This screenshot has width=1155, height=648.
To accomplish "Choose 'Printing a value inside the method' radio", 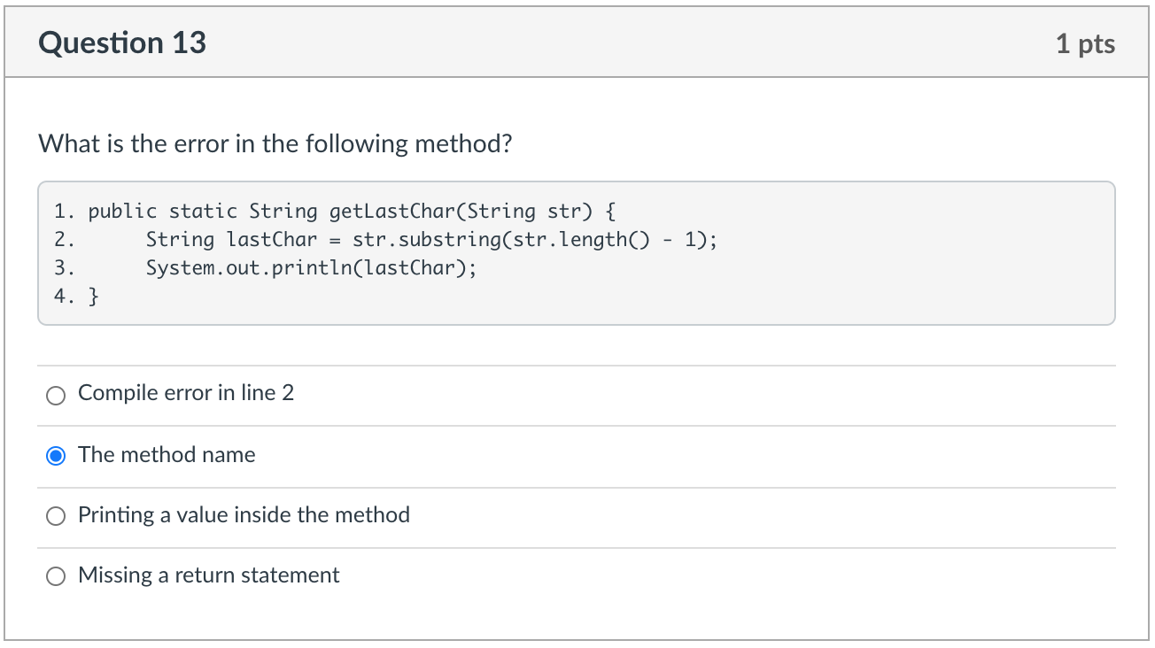I will (56, 517).
